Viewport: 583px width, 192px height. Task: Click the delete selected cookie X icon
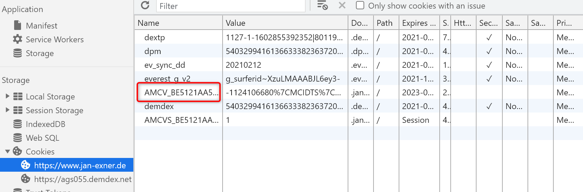[x=342, y=5]
